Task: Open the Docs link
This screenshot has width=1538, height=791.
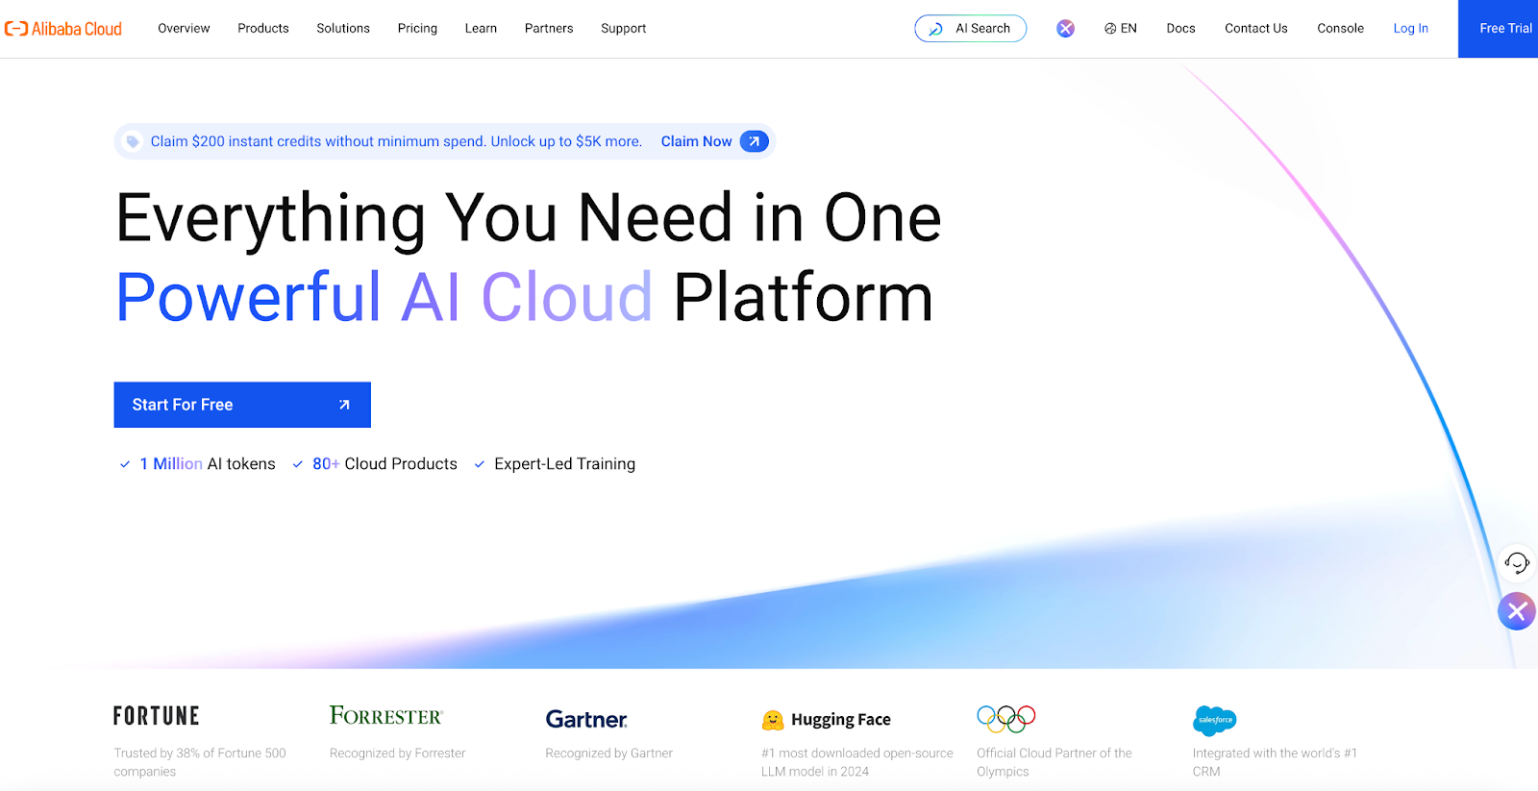Action: tap(1180, 29)
